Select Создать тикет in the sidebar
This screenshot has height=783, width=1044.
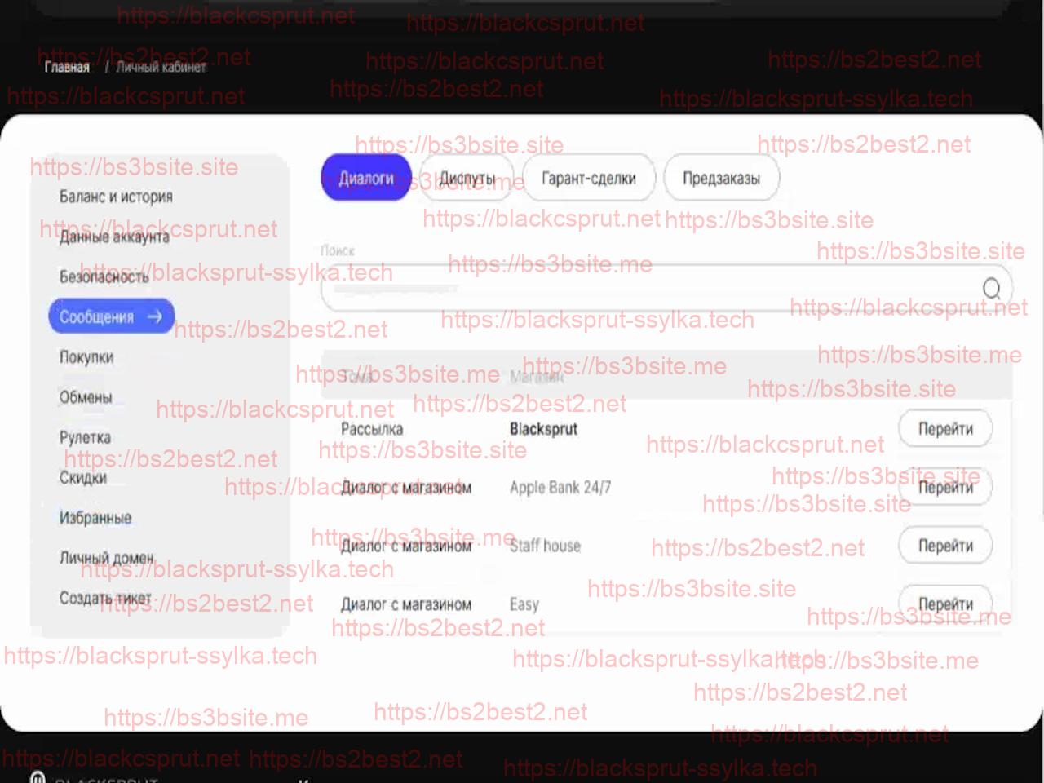point(105,598)
